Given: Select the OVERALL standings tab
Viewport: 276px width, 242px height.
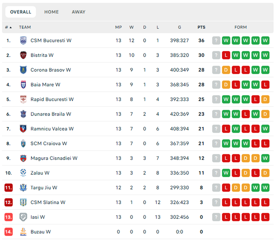Looking at the screenshot, I should 21,12.
